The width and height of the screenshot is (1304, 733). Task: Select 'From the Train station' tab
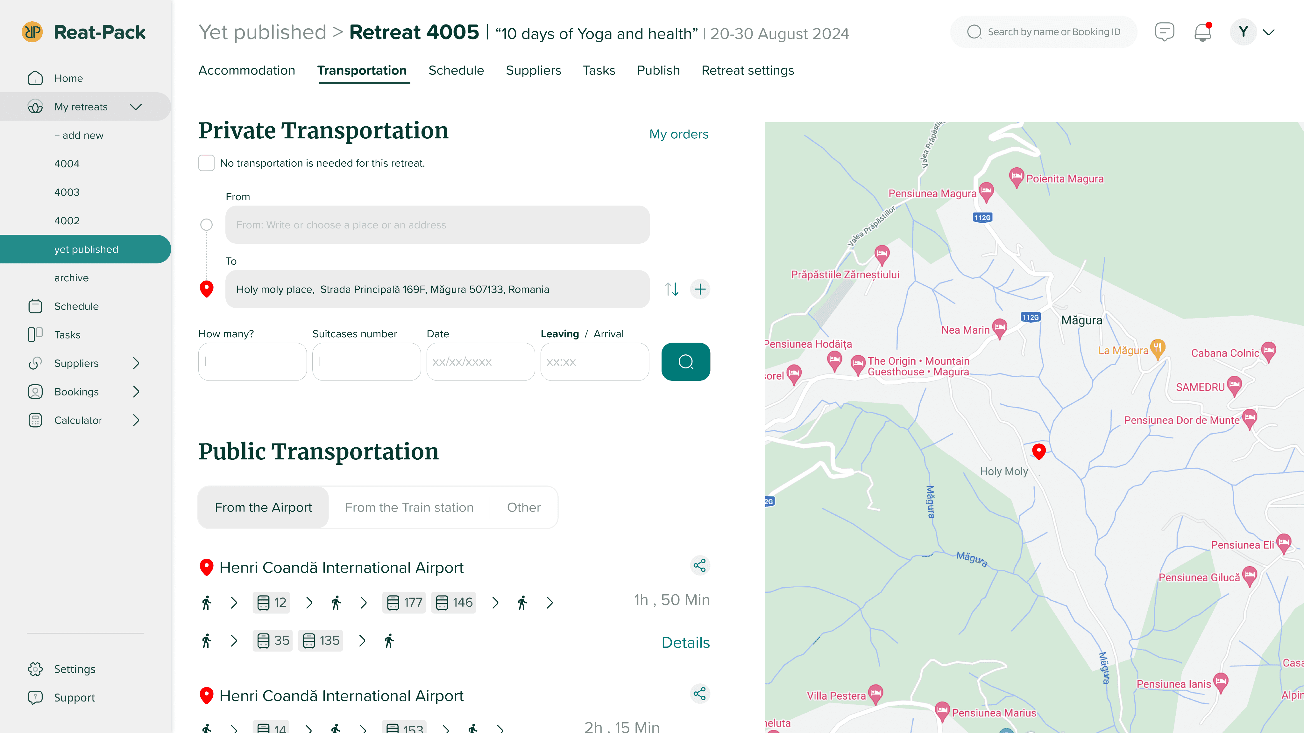[409, 507]
